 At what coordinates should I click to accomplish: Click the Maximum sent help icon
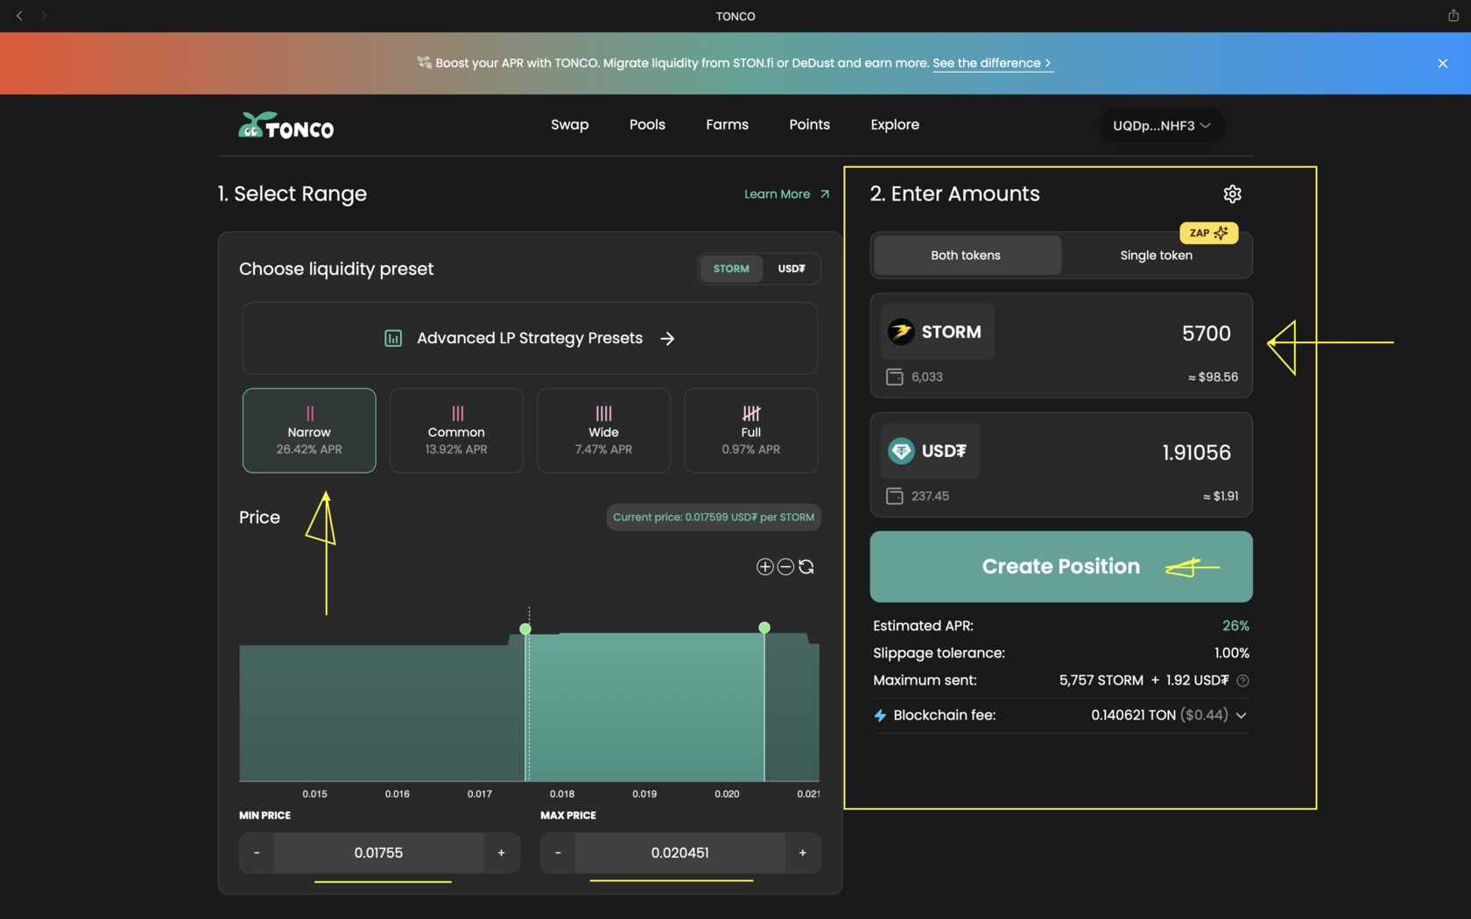(1242, 680)
